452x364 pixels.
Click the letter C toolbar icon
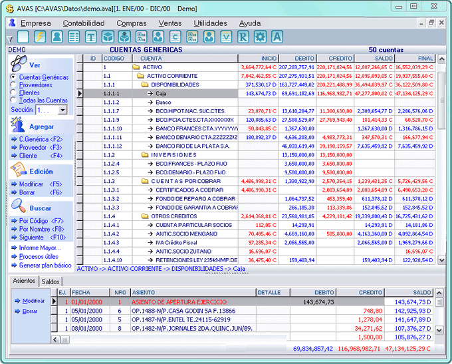point(175,37)
